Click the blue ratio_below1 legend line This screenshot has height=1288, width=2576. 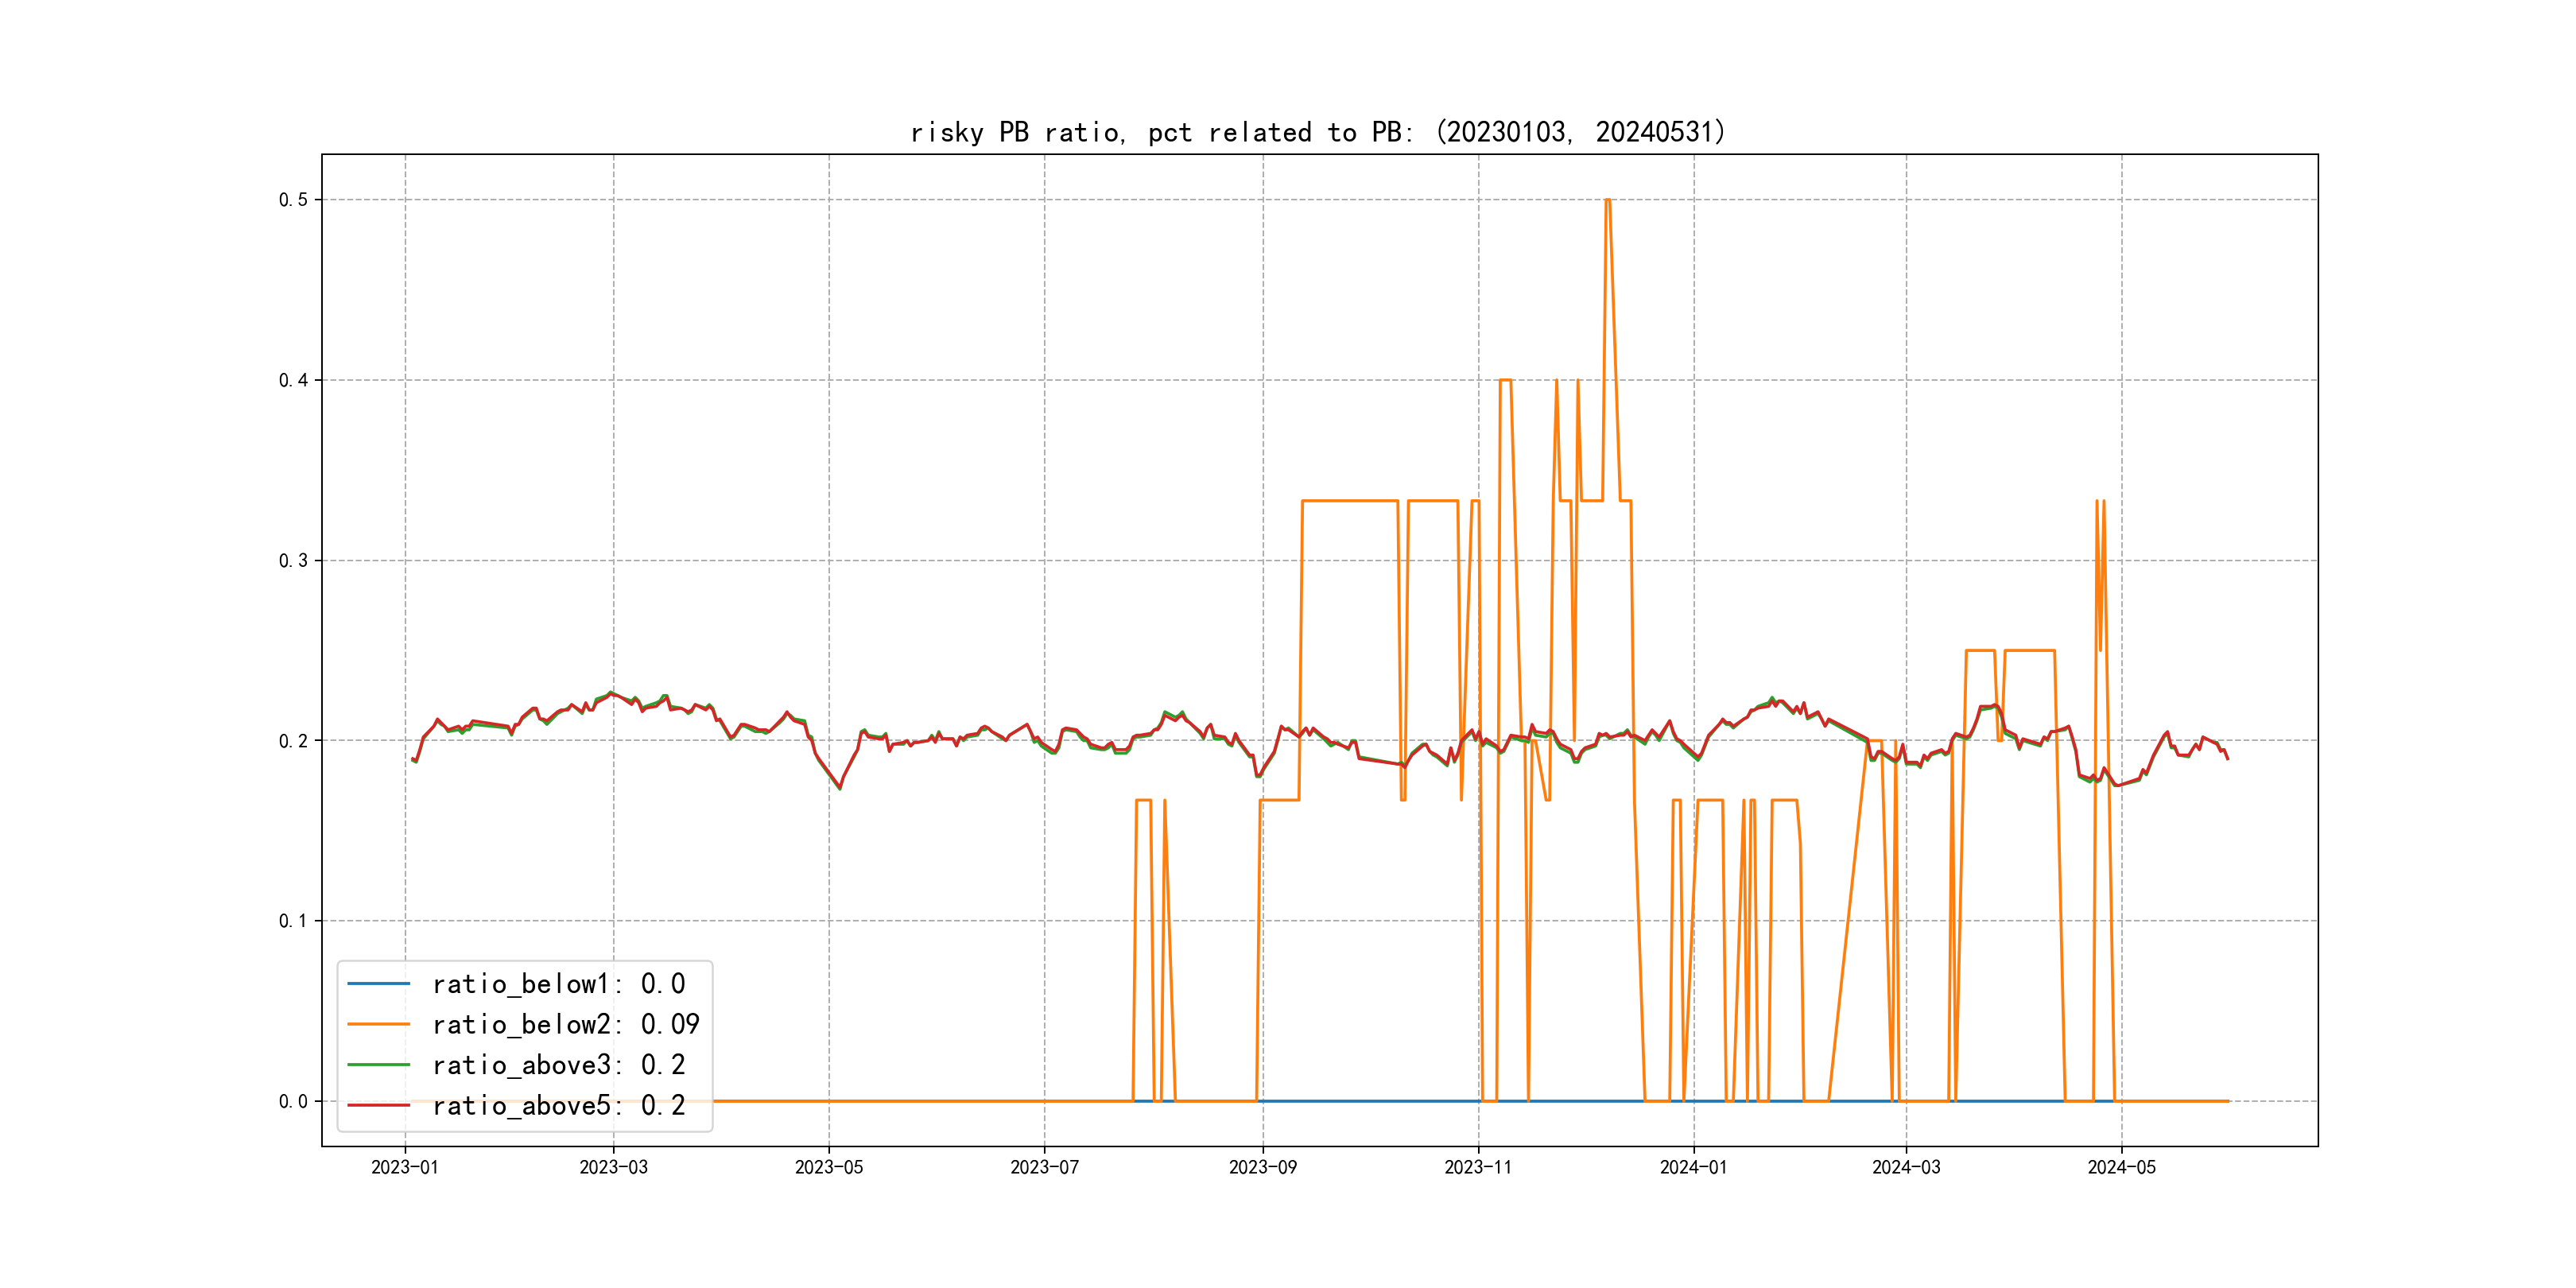(x=378, y=984)
